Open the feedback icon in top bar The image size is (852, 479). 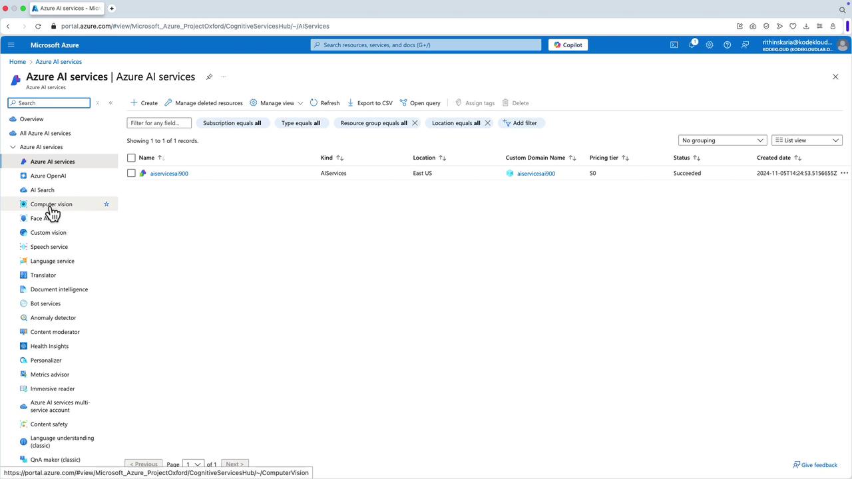pos(745,45)
